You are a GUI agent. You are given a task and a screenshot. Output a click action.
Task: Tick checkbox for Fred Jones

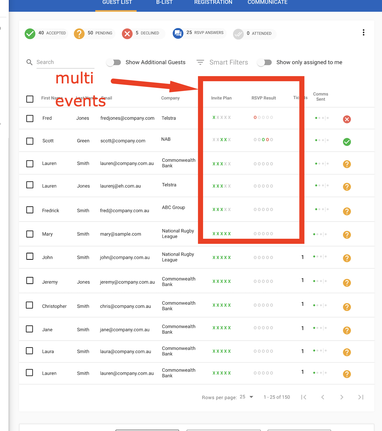(30, 118)
